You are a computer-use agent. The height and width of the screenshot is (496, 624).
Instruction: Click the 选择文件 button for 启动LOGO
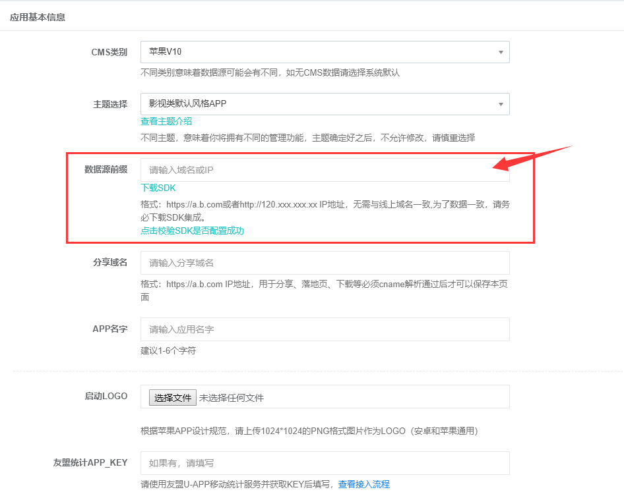pyautogui.click(x=173, y=397)
